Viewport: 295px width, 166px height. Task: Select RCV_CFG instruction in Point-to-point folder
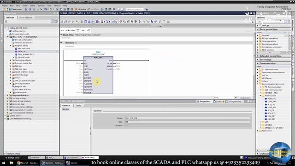pos(271,105)
